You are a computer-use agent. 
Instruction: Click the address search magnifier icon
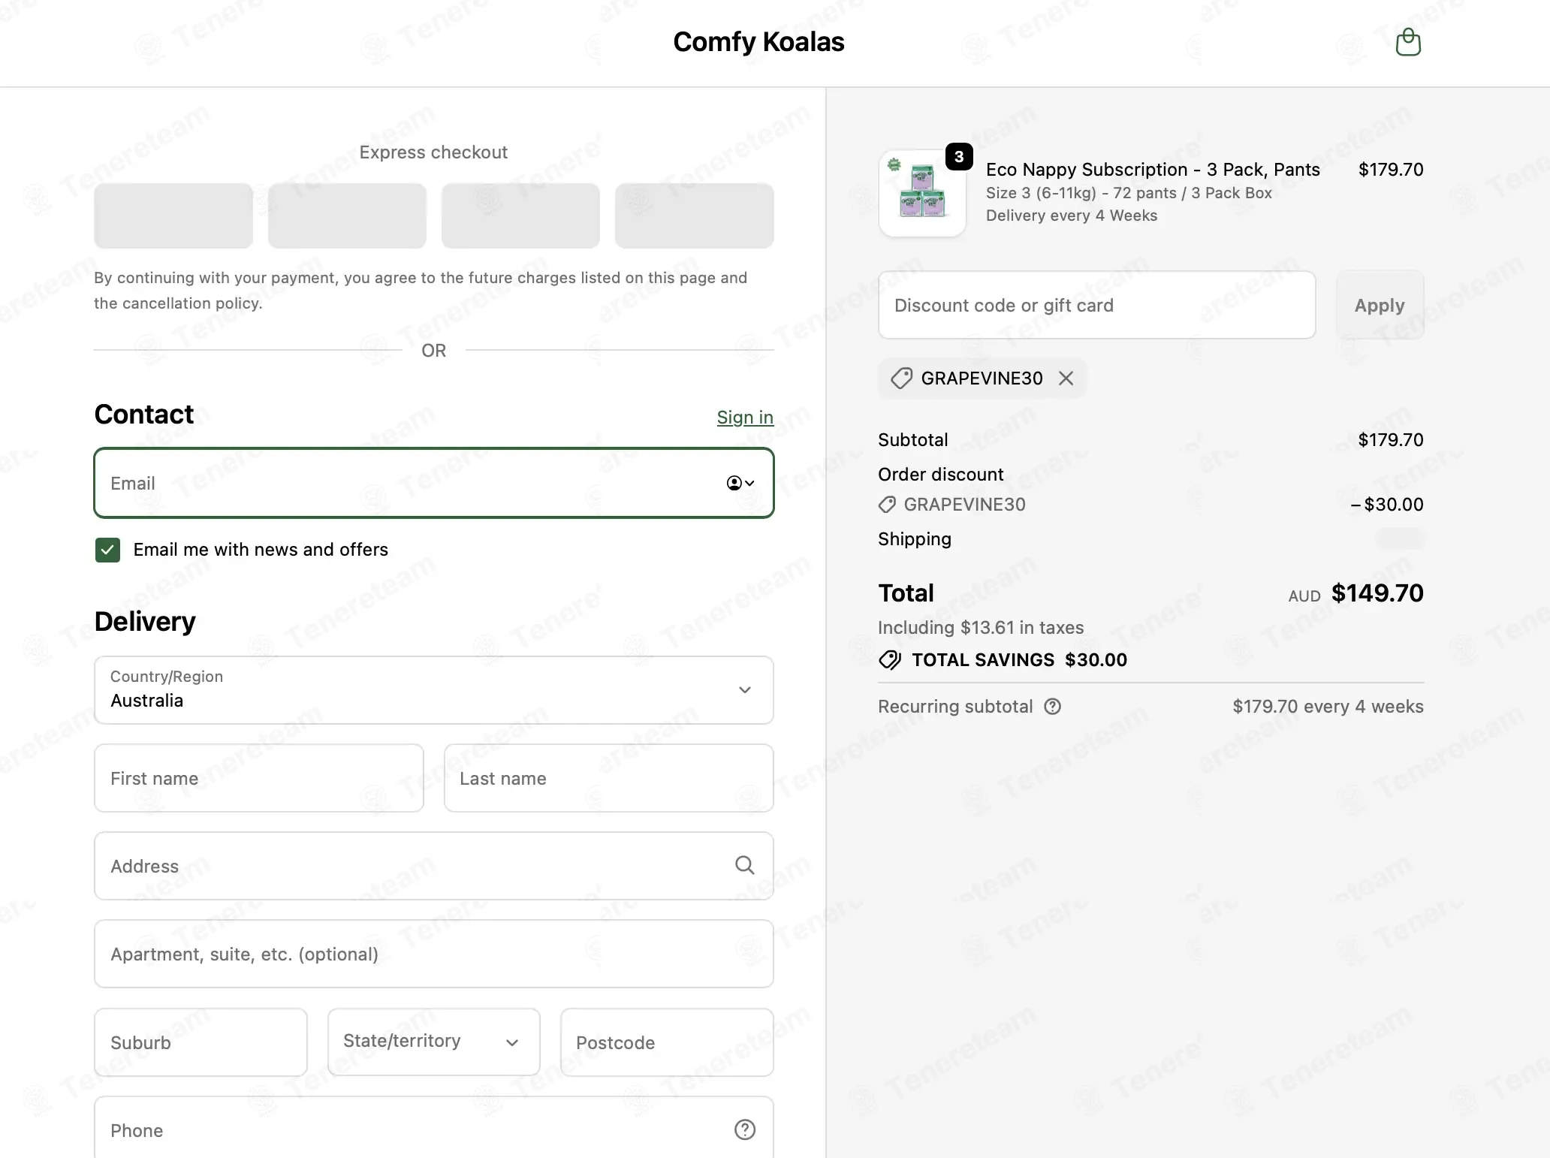[x=744, y=865]
